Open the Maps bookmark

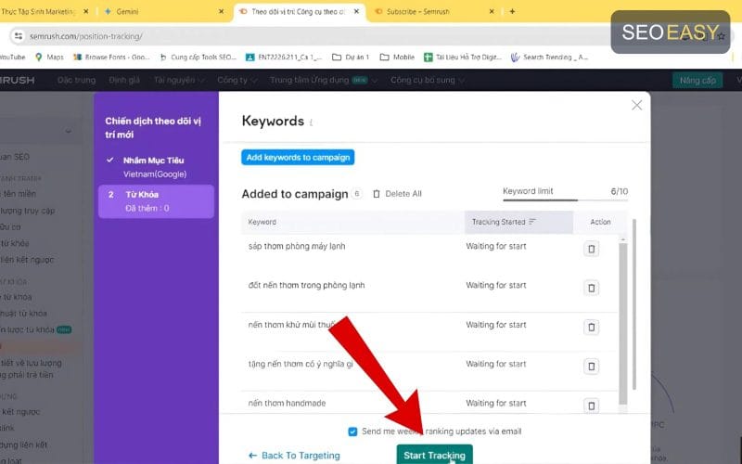point(49,57)
